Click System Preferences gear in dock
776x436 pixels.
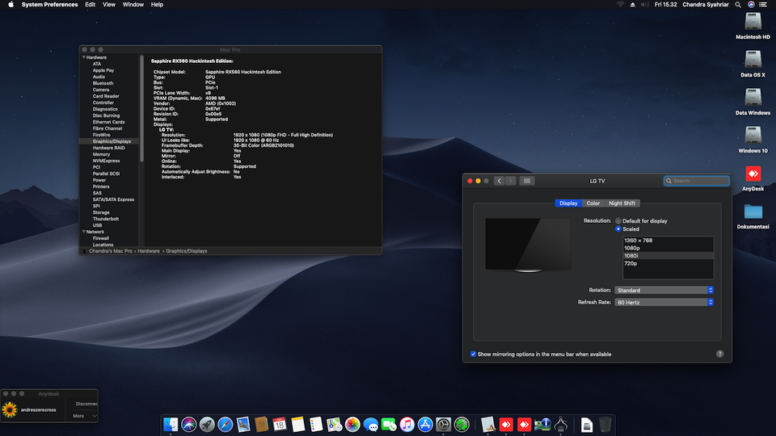tap(444, 425)
